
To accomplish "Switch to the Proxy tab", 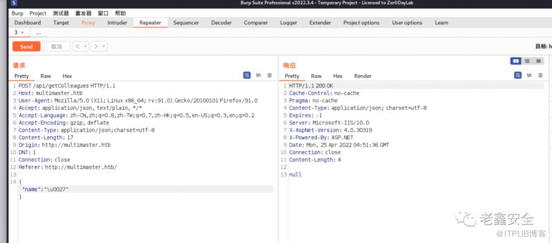I will [x=88, y=22].
